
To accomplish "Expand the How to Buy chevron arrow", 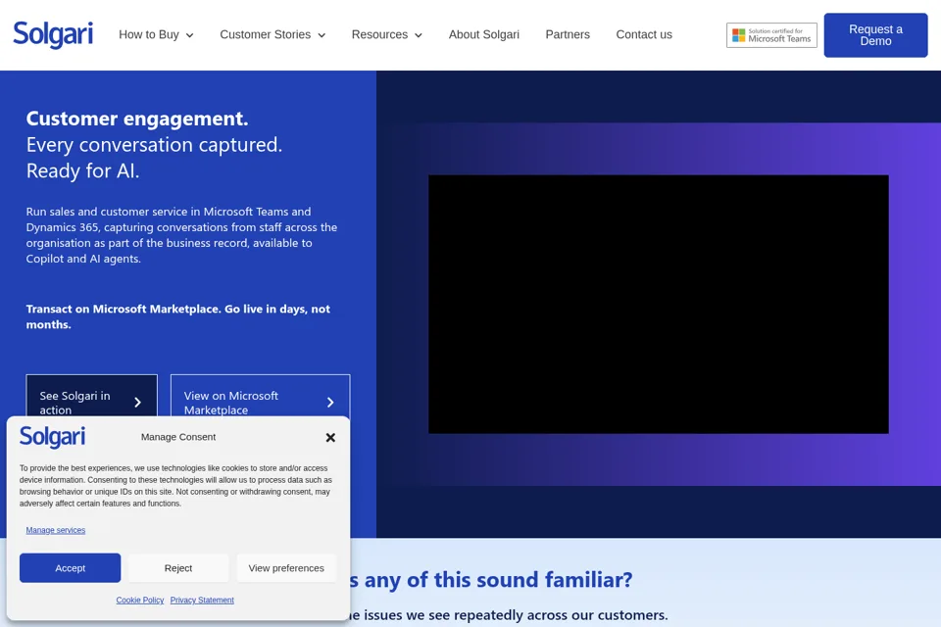I will point(189,35).
